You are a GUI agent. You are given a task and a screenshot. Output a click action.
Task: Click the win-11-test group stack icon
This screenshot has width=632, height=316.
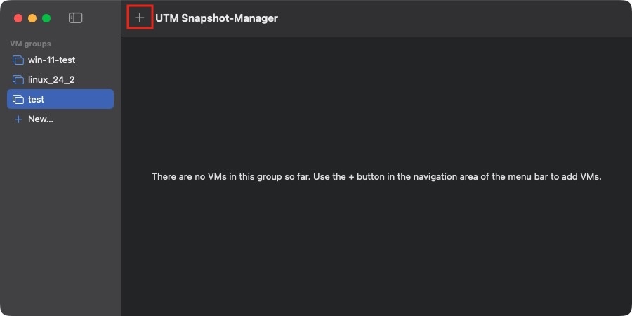pos(18,60)
